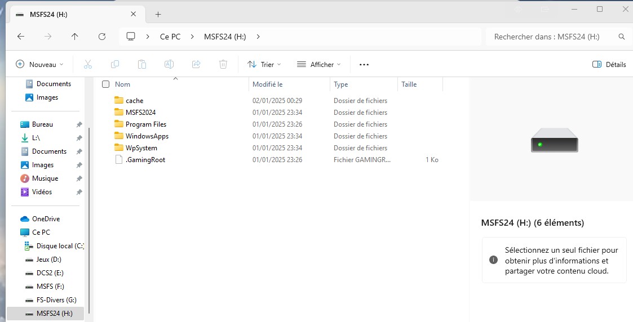The height and width of the screenshot is (322, 633).
Task: Select MSFS24 (H:) drive in sidebar
Action: (x=45, y=314)
